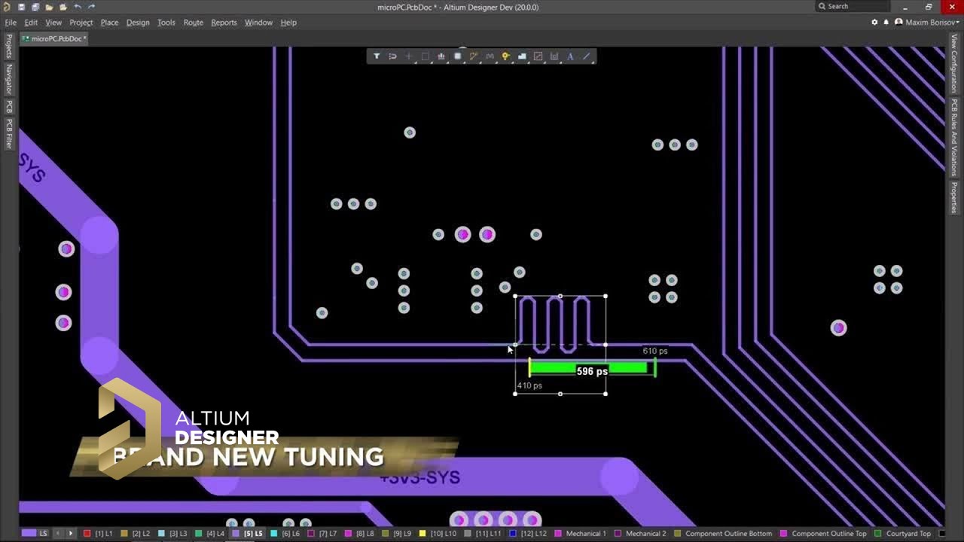Click the selection filter funnel icon
Image resolution: width=964 pixels, height=542 pixels.
(377, 56)
